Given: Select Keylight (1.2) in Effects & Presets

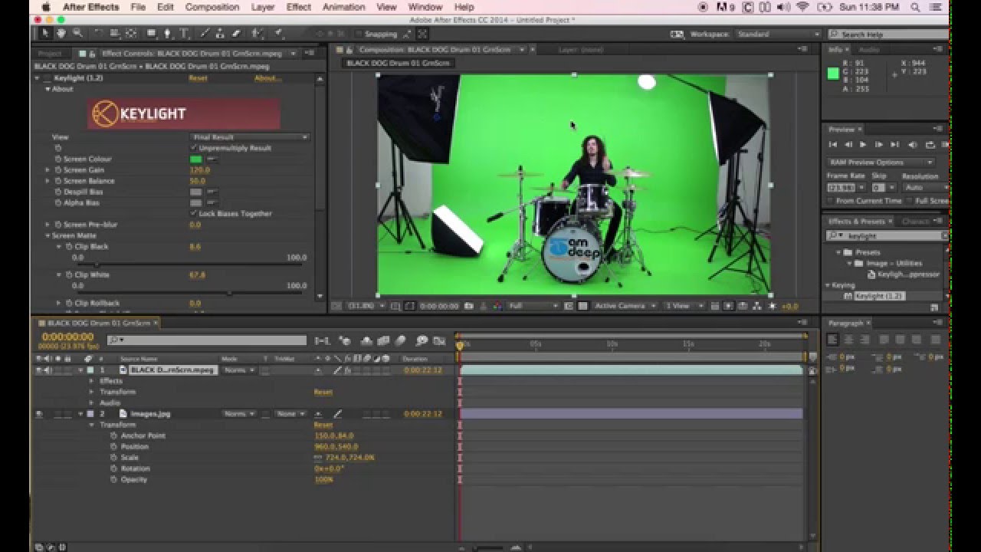Looking at the screenshot, I should pyautogui.click(x=878, y=296).
